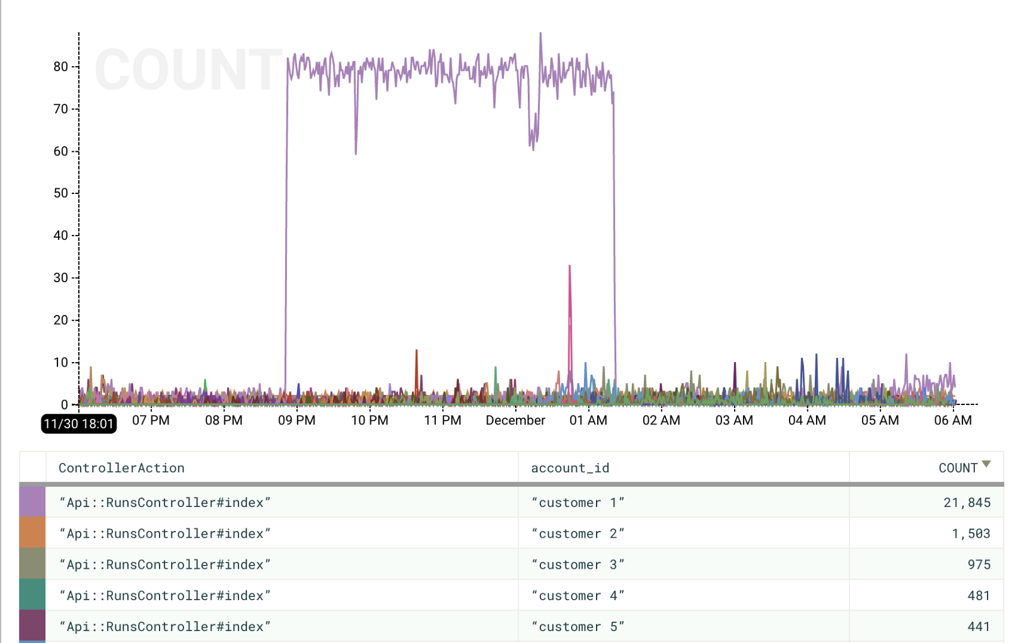
Task: Select the olive swatch for customer 3
Action: (x=32, y=564)
